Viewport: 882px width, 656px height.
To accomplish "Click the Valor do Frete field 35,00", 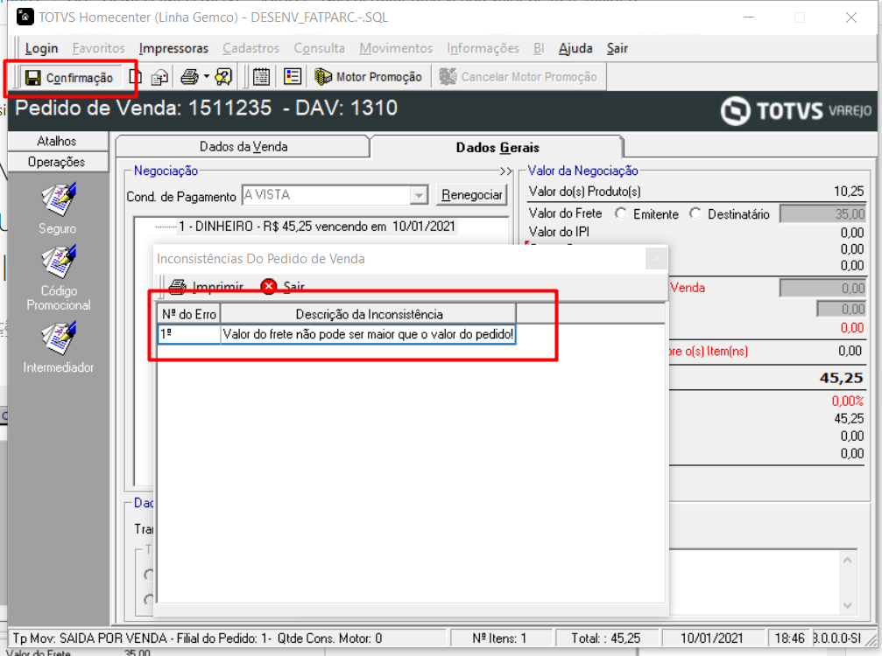I will [823, 214].
